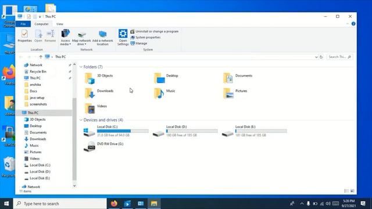Select Local Disk (D:) drive in main pane

[x=185, y=131]
